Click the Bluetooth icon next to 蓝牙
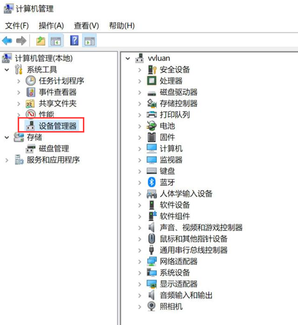 151,182
